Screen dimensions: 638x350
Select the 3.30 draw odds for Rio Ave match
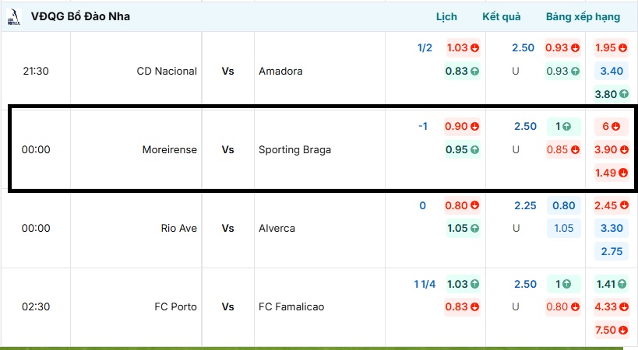click(x=612, y=229)
